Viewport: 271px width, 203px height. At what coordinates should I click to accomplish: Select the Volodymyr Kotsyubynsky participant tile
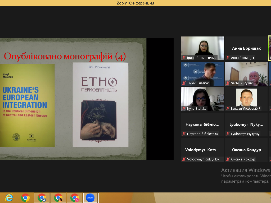(202, 150)
